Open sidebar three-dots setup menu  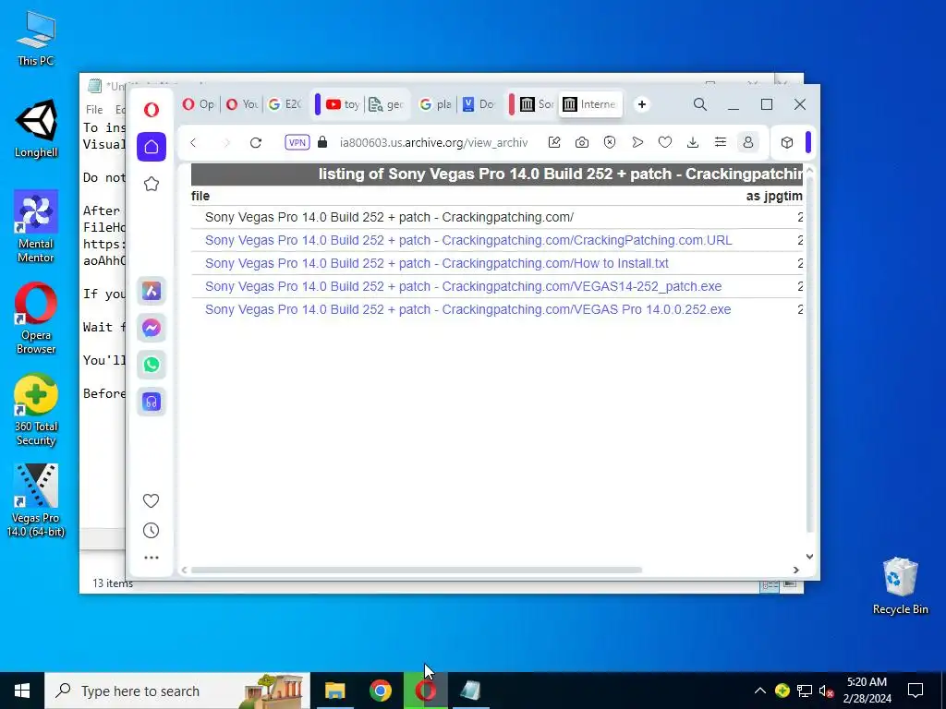(152, 558)
